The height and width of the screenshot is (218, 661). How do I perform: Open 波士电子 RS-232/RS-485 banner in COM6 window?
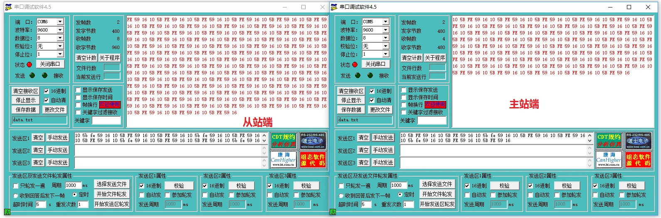[313, 141]
